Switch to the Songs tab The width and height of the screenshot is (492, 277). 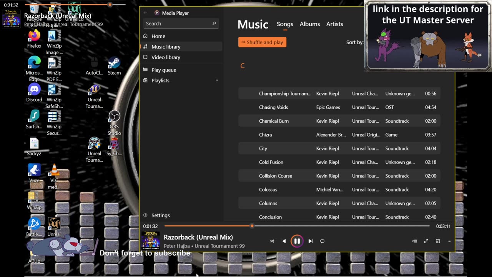[285, 24]
